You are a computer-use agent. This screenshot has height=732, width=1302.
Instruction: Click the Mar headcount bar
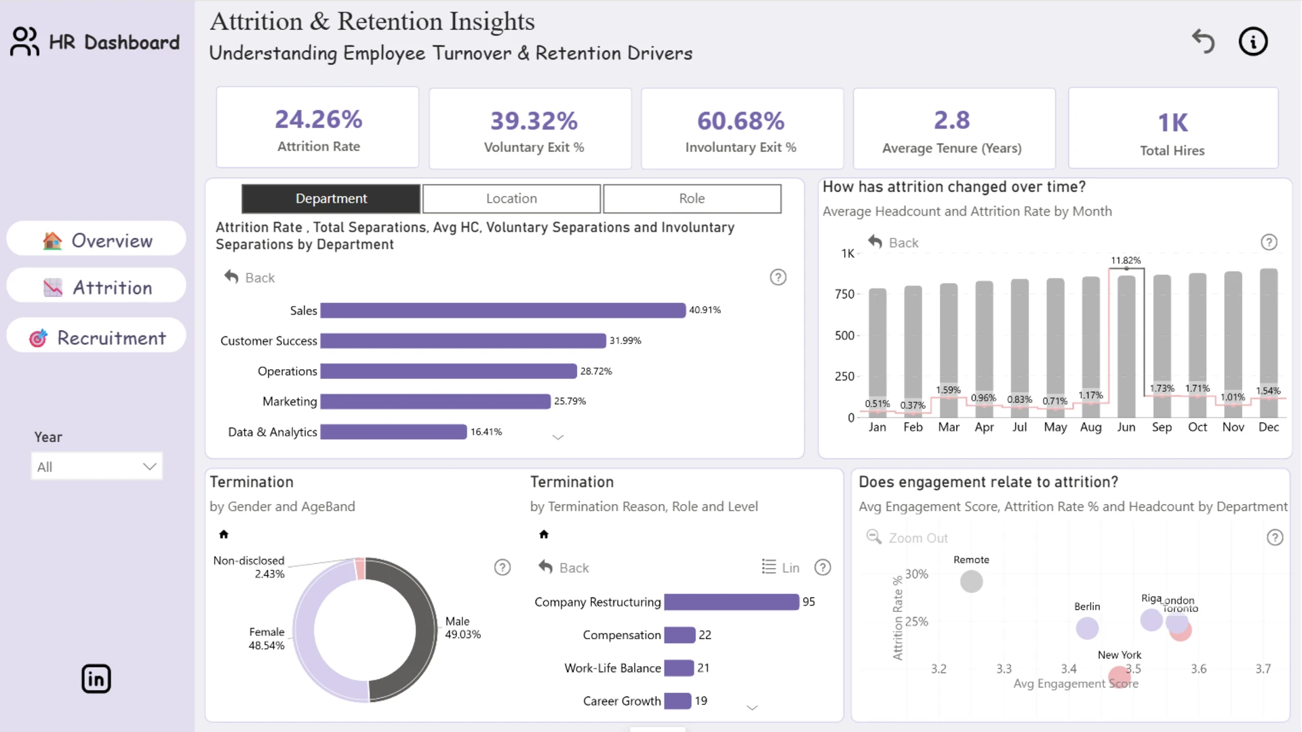coord(949,350)
